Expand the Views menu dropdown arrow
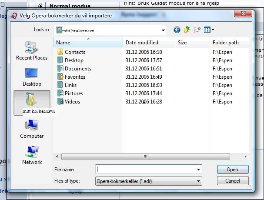264x200 pixels. tap(213, 30)
